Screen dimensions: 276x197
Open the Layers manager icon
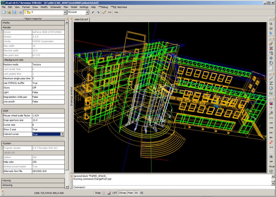pos(20,12)
